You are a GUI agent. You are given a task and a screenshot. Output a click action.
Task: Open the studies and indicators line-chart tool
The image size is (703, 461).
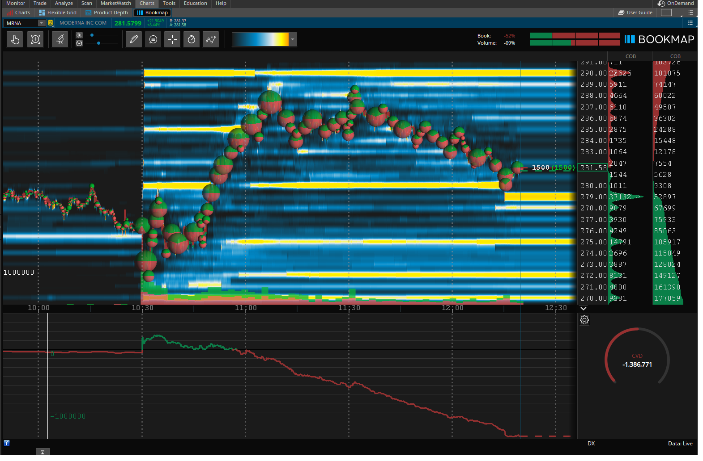pos(211,40)
